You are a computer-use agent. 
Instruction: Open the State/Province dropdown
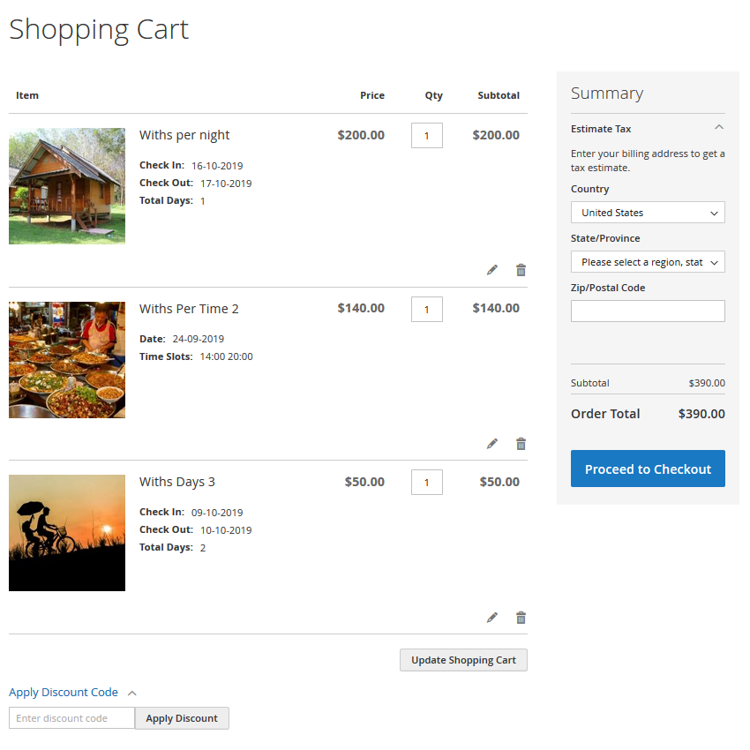648,262
